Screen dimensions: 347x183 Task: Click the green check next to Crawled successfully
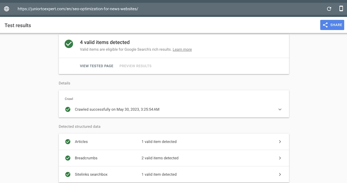68,110
